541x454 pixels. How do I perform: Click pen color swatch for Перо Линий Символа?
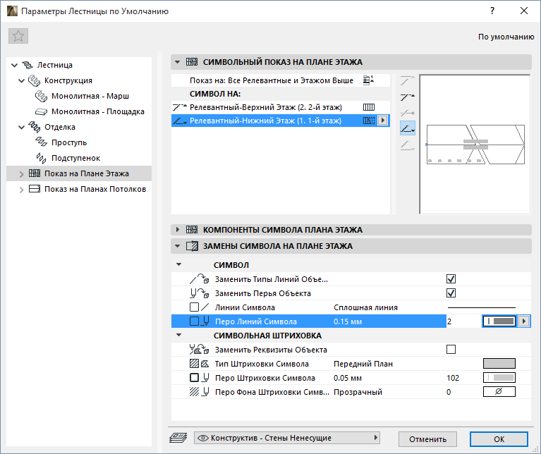click(499, 321)
